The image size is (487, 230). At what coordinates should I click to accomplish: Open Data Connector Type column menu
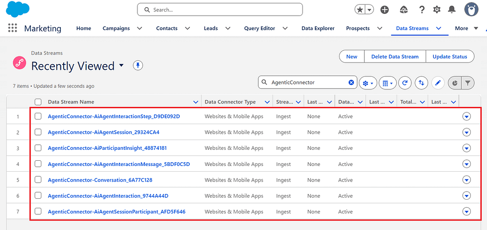pyautogui.click(x=267, y=102)
